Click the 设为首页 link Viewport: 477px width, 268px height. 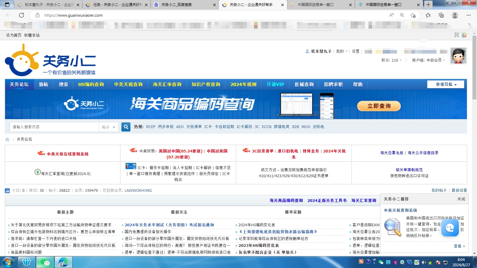(14, 35)
